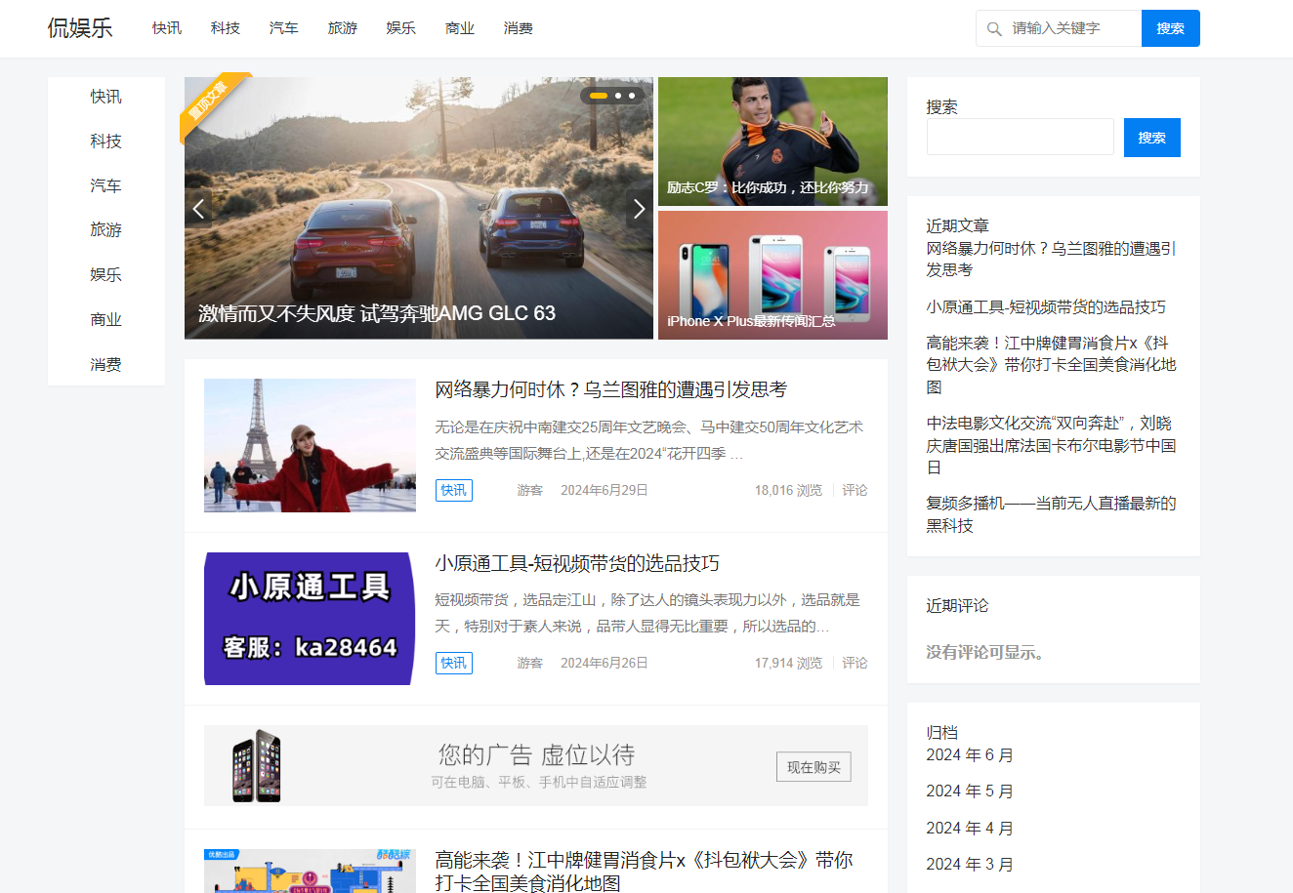
Task: Open 旅游 in top navigation
Action: click(343, 28)
